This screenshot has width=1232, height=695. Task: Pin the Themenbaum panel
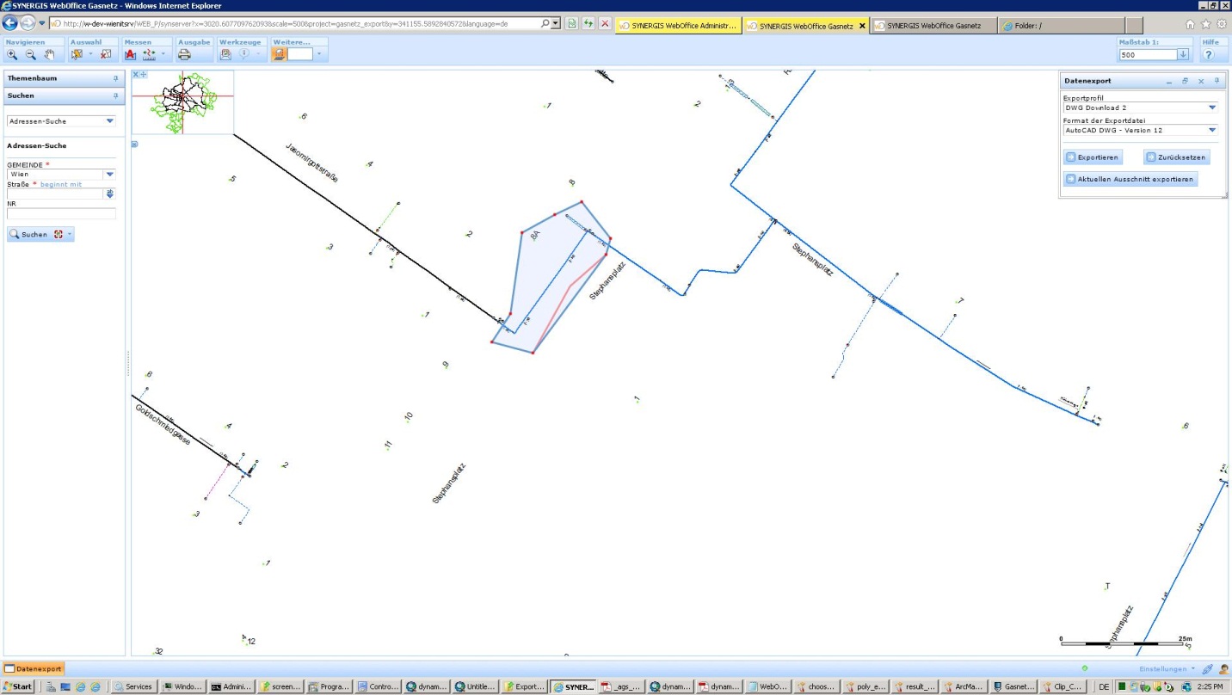point(116,78)
